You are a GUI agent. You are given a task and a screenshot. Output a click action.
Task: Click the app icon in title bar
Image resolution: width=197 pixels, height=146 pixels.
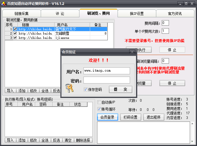pyautogui.click(x=3, y=4)
